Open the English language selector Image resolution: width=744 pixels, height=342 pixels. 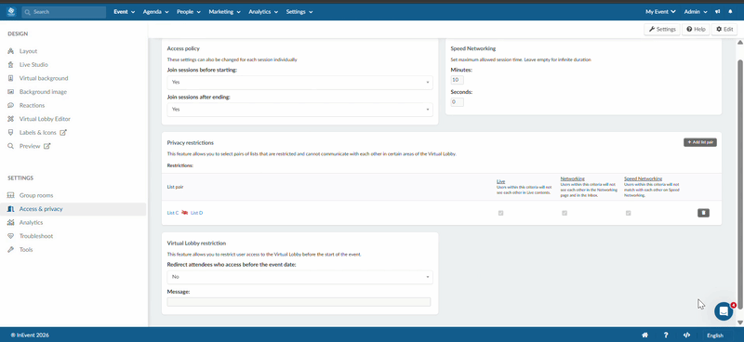pos(714,335)
